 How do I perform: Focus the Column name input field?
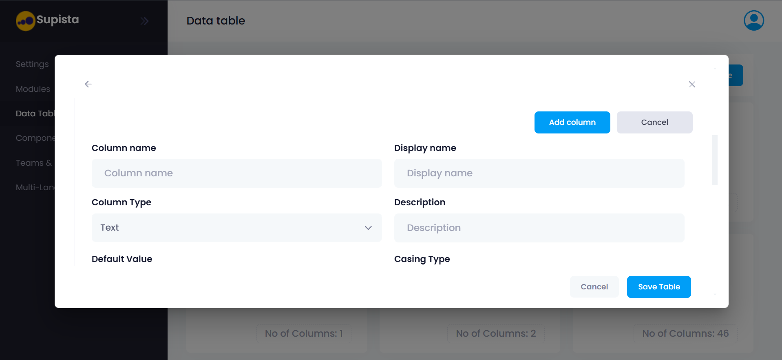tap(236, 173)
